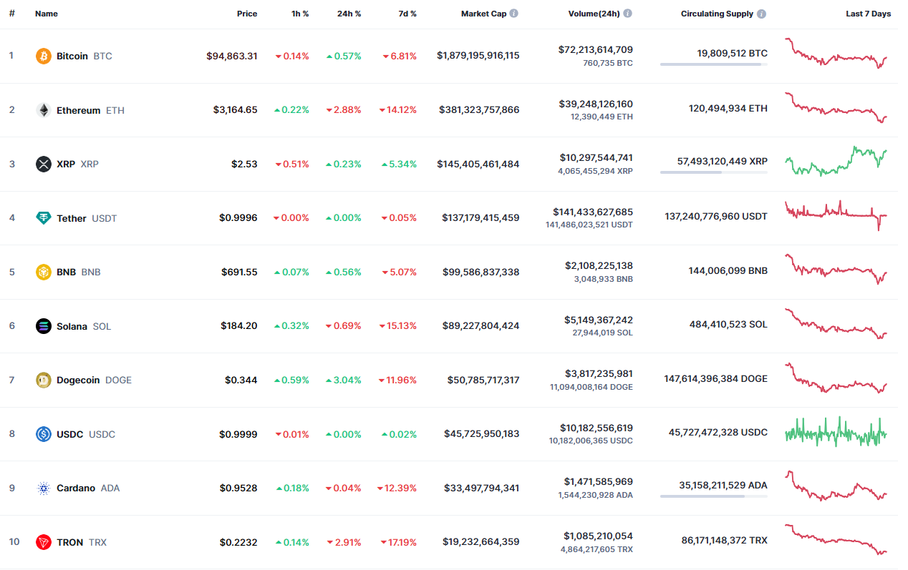Open XRP's green 7-day sparkline chart
This screenshot has height=570, width=908.
point(836,161)
